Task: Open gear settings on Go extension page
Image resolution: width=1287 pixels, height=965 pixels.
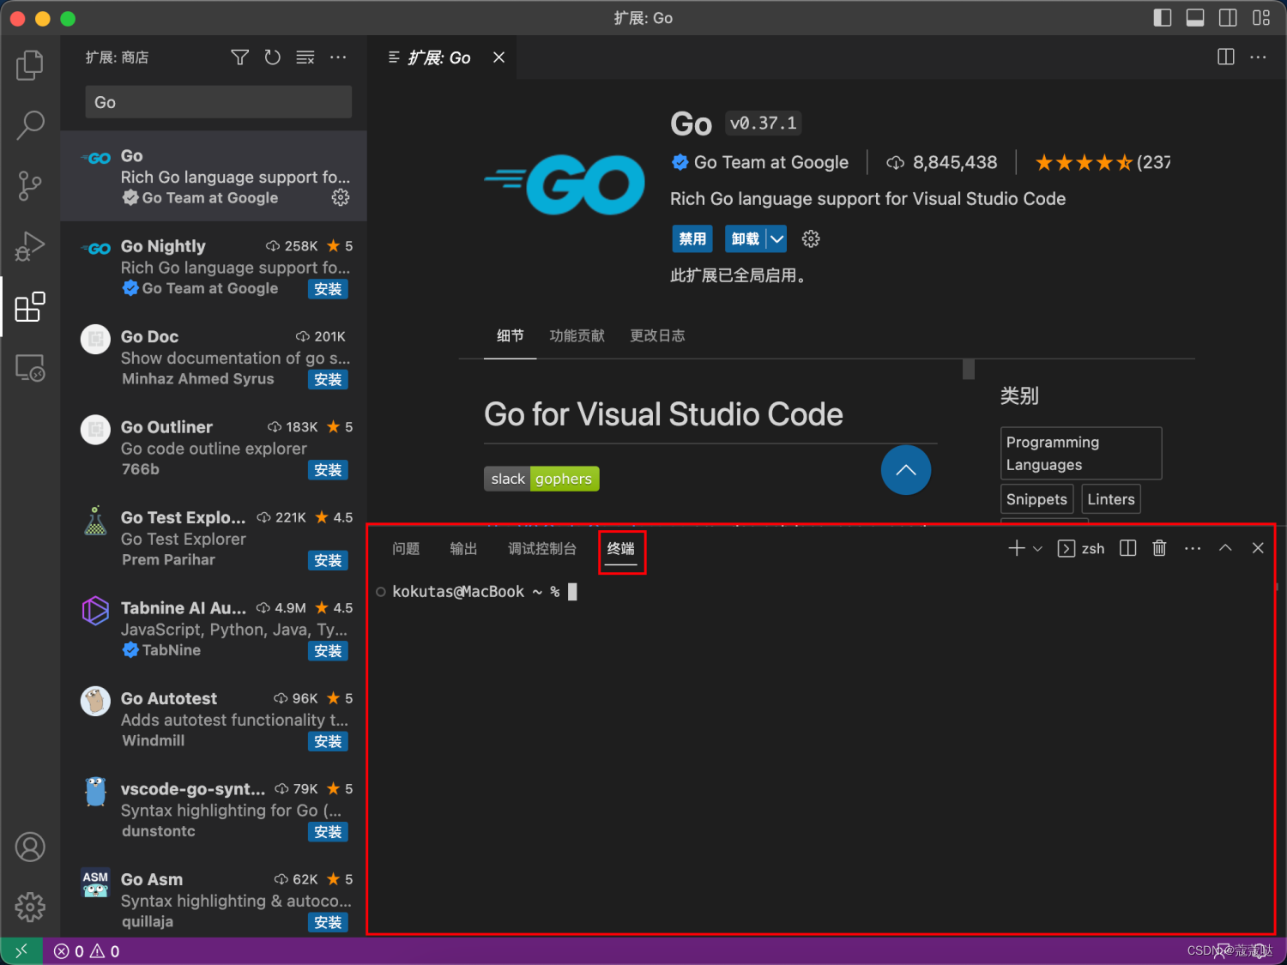Action: click(x=811, y=239)
